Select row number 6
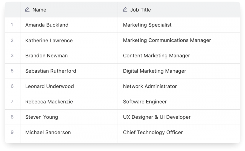 [x=12, y=86]
